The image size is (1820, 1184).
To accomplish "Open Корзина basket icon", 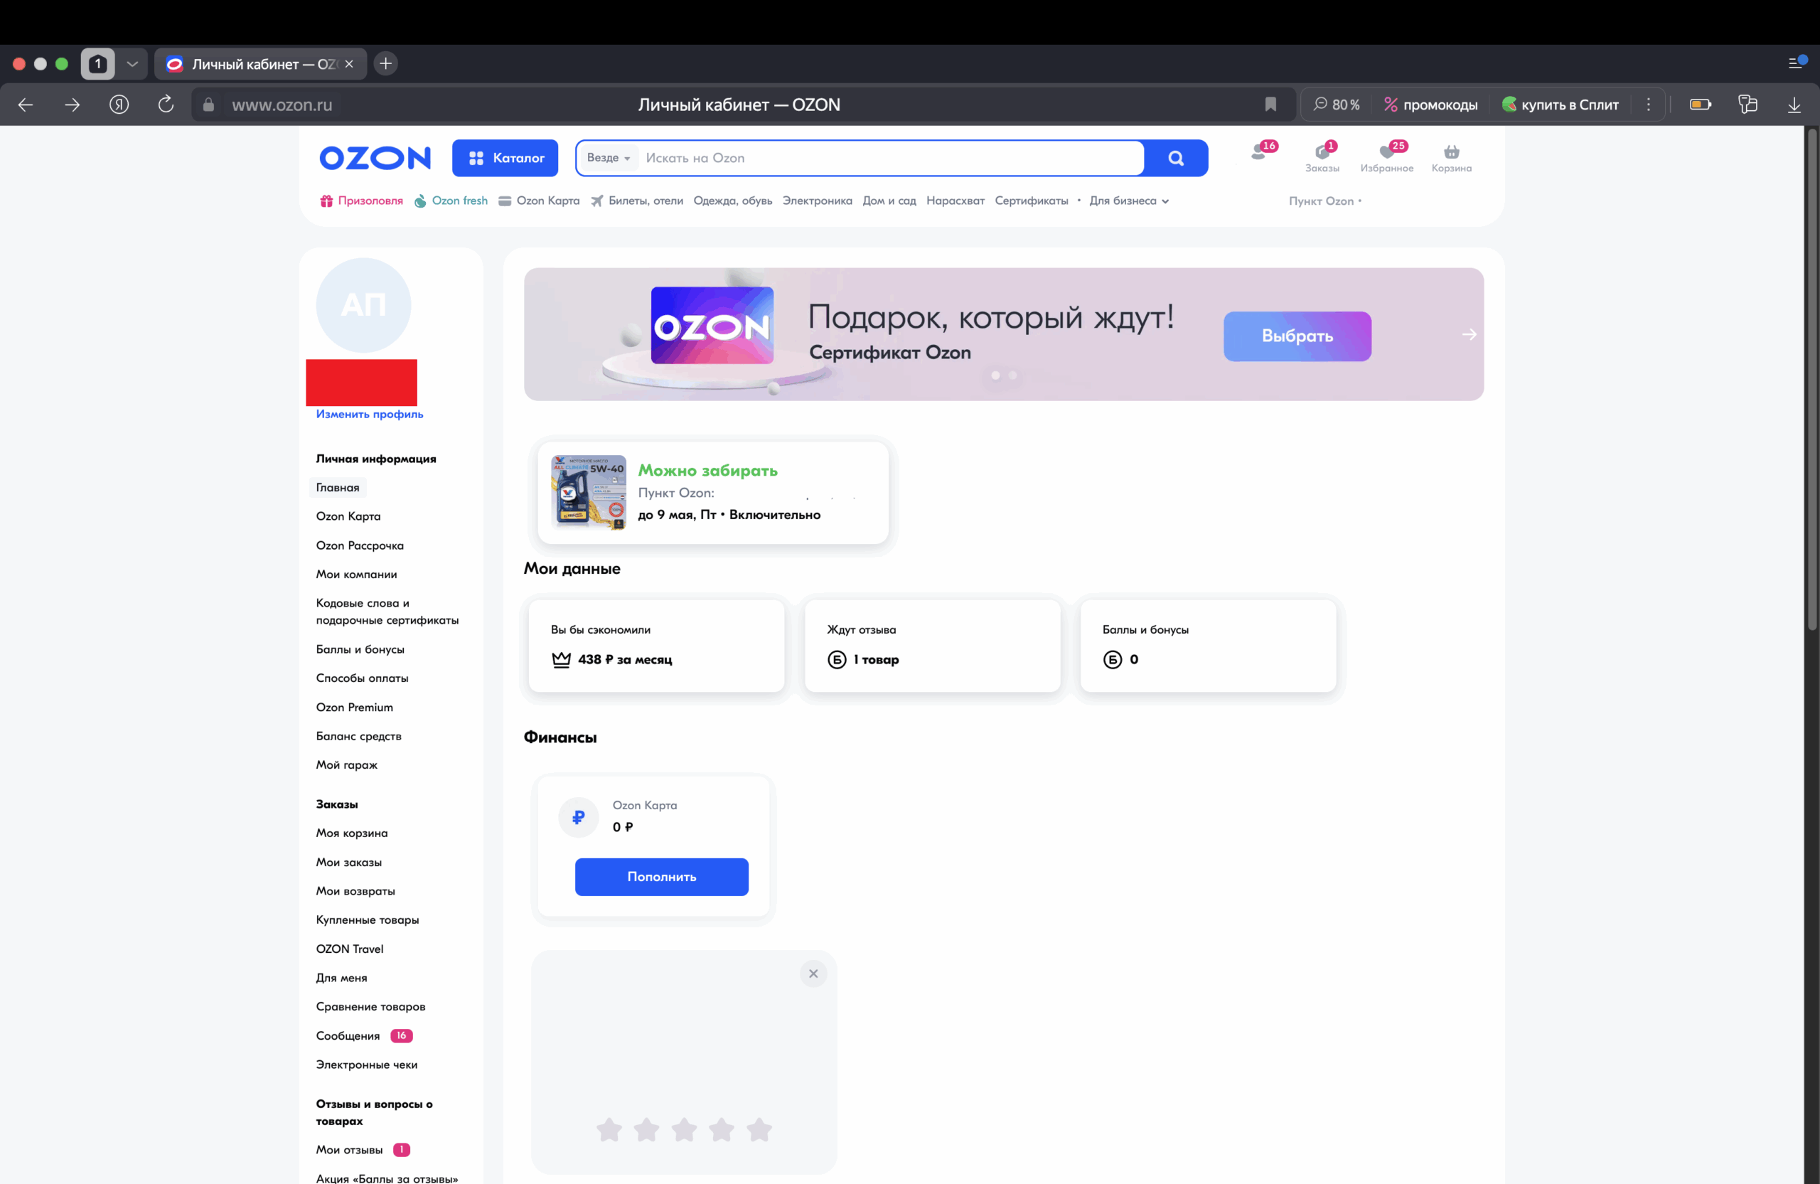I will point(1452,159).
